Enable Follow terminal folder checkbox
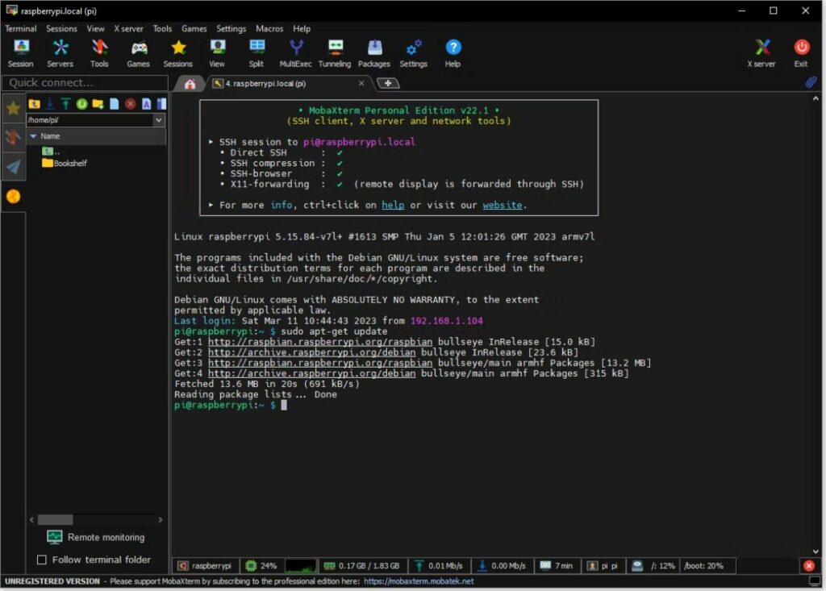 [x=42, y=560]
